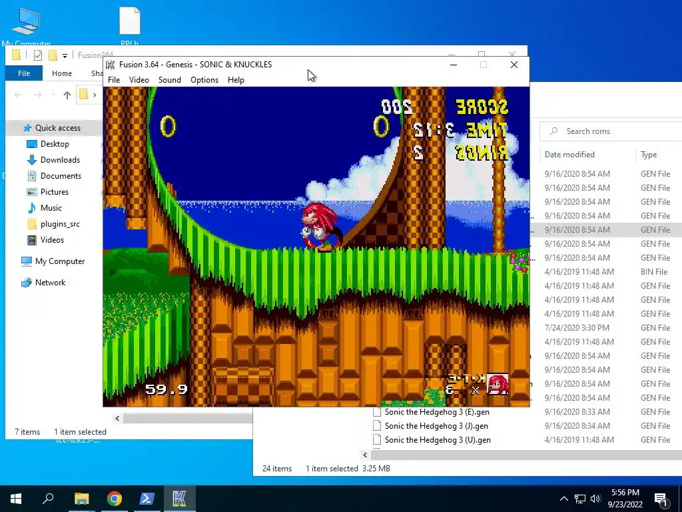Viewport: 682px width, 512px height.
Task: Click New folder icon in Explorer quick toolbar
Action: (53, 55)
